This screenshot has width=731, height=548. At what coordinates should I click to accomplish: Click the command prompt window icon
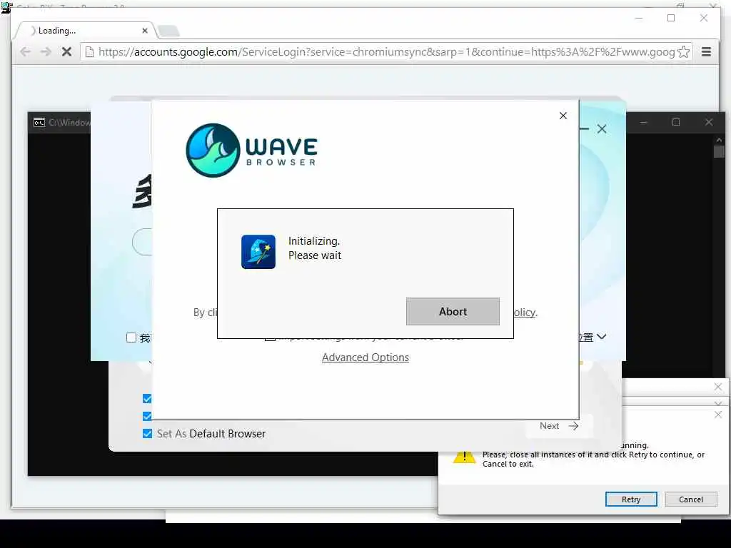[x=39, y=123]
